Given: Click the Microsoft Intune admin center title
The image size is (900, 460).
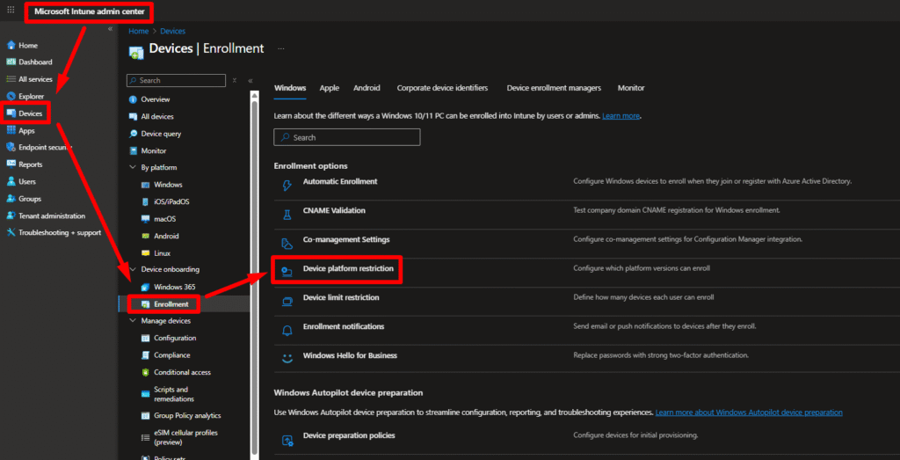Looking at the screenshot, I should 90,11.
